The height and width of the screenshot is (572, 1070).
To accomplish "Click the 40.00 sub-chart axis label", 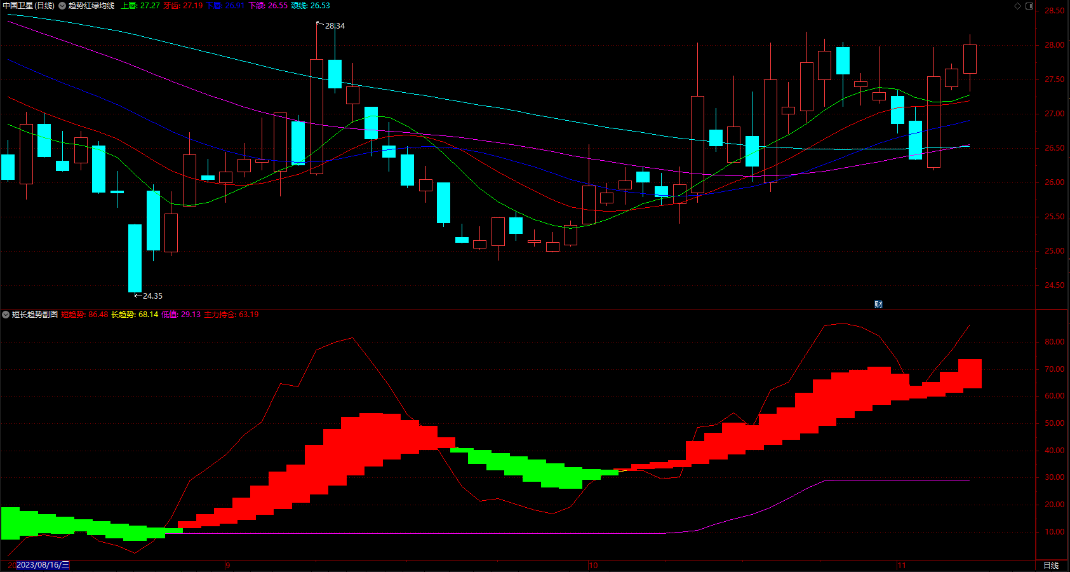I will (x=1054, y=451).
